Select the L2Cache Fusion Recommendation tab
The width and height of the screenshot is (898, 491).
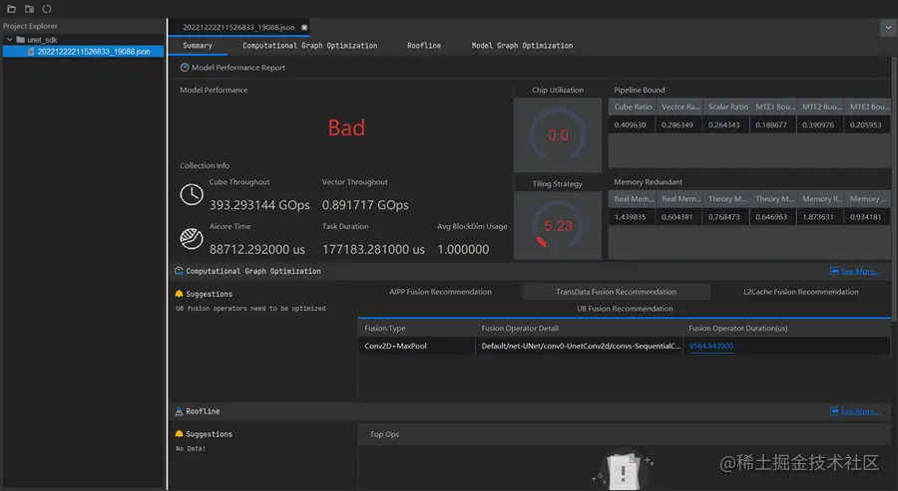tap(800, 292)
